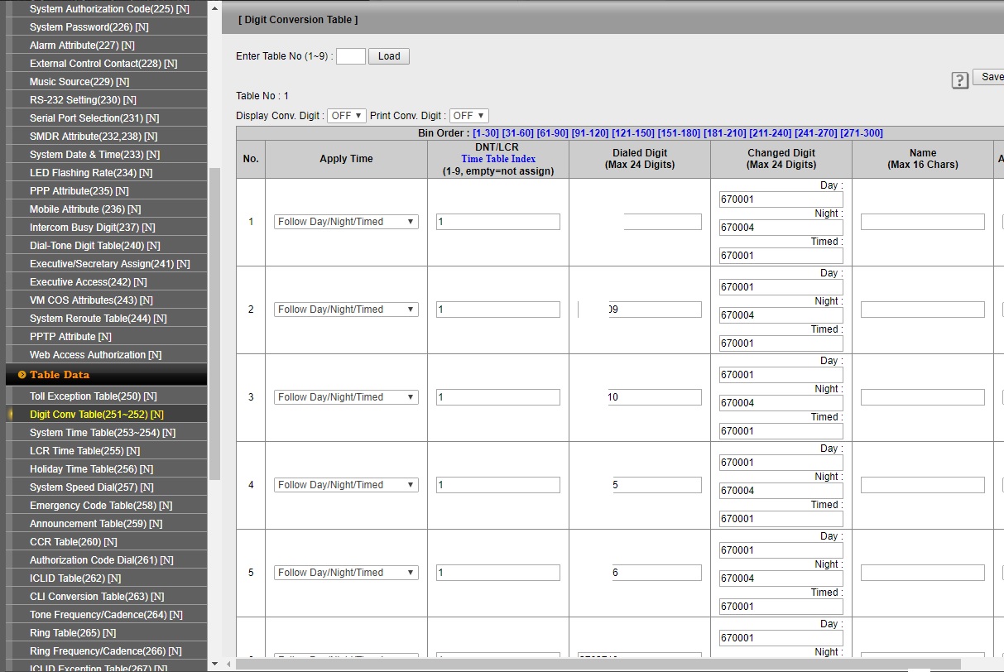The height and width of the screenshot is (672, 1004).
Task: Open the Time Table Index link
Action: point(498,159)
